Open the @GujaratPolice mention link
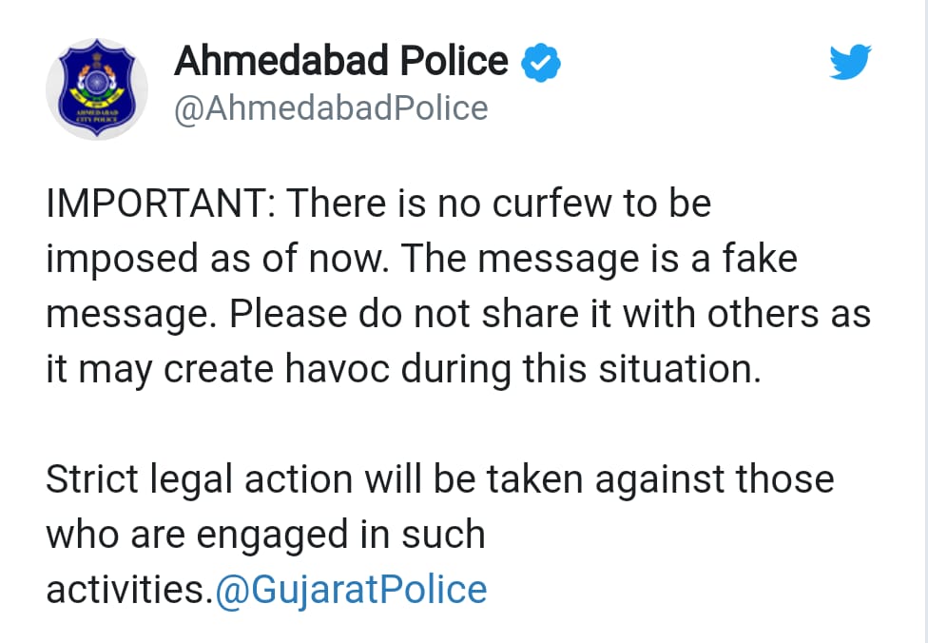The height and width of the screenshot is (643, 928). [x=350, y=590]
